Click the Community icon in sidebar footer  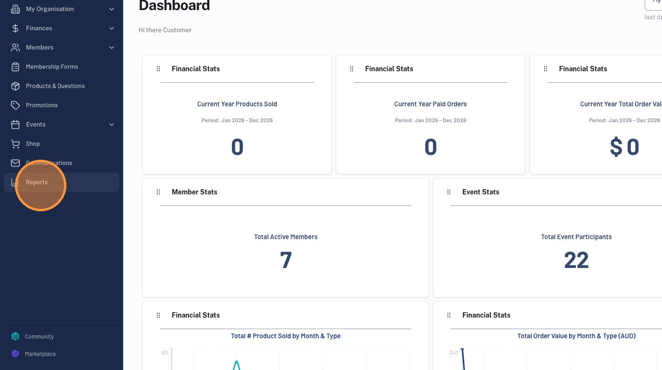pyautogui.click(x=15, y=337)
